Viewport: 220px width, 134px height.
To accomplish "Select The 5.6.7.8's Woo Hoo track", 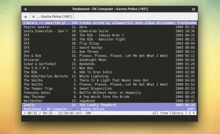I will [109, 68].
